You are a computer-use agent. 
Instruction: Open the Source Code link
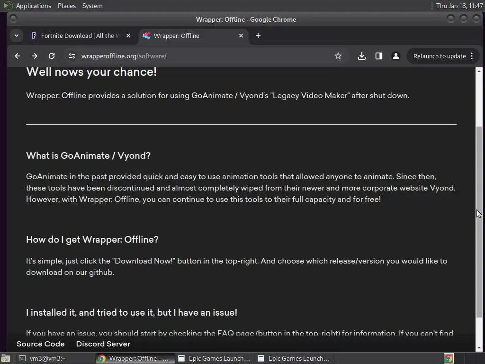click(41, 344)
